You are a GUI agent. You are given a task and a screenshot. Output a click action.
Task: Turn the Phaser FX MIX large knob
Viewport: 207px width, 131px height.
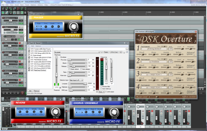pyautogui.click(x=74, y=26)
